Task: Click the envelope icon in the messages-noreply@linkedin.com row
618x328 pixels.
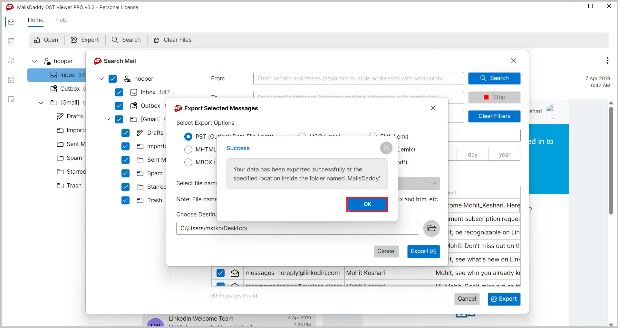Action: pos(235,273)
